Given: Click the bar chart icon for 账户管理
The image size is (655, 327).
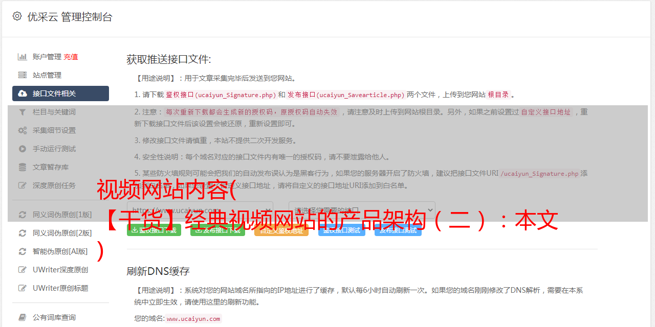Looking at the screenshot, I should pos(23,57).
